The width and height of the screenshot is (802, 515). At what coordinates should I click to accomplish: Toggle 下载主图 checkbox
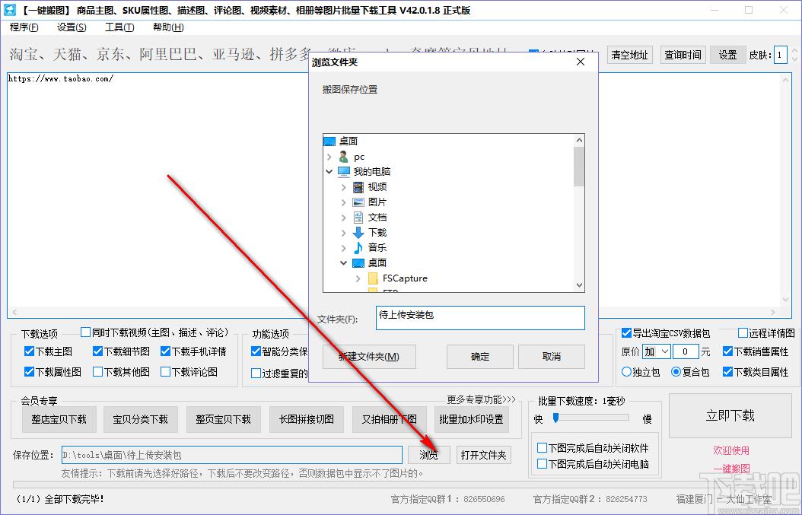[29, 351]
